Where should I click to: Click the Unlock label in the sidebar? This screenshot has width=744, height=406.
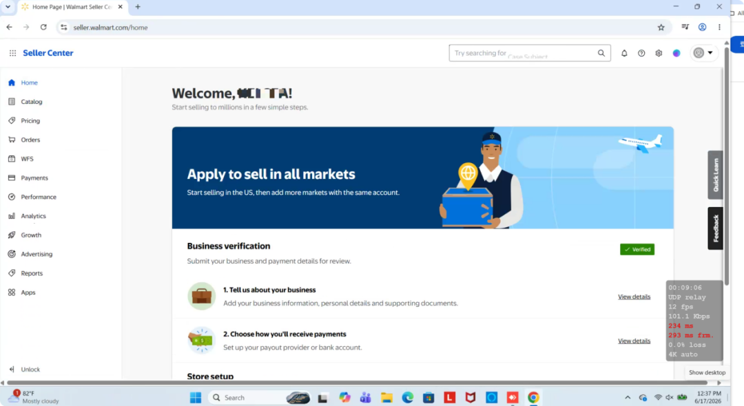coord(30,369)
